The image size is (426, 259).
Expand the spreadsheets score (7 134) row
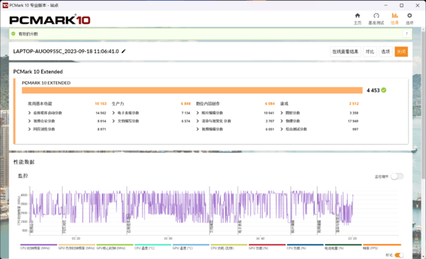(x=114, y=113)
